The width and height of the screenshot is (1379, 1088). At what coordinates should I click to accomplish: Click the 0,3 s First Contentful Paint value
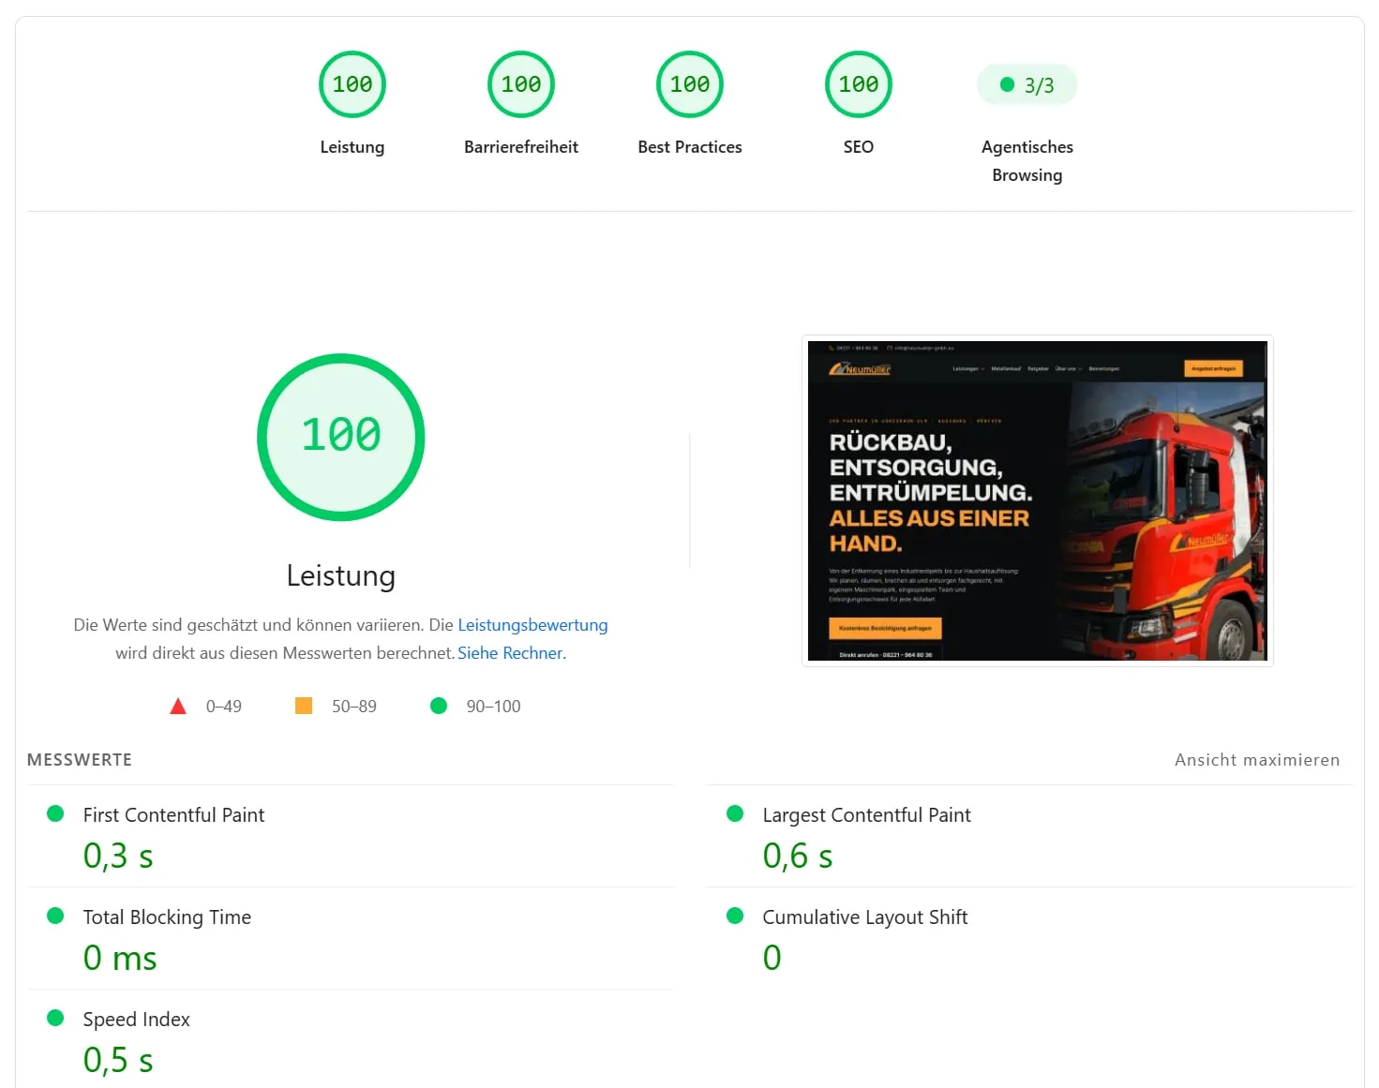(x=118, y=856)
